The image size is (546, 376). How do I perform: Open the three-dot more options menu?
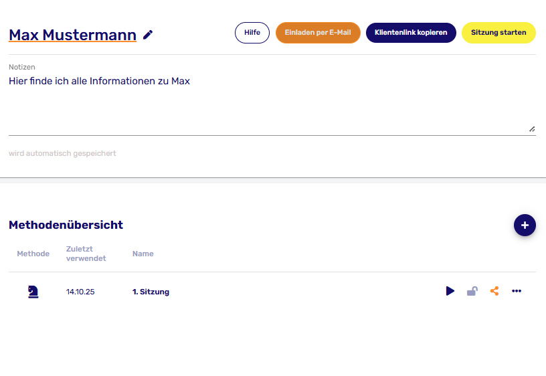517,291
